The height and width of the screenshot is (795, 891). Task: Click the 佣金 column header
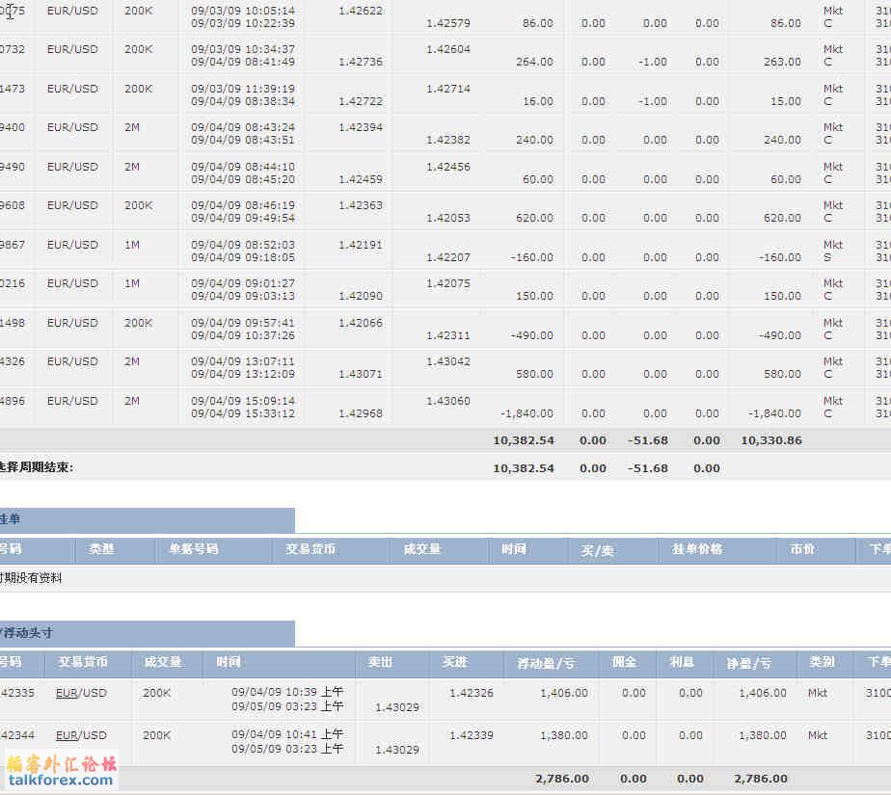pyautogui.click(x=624, y=663)
